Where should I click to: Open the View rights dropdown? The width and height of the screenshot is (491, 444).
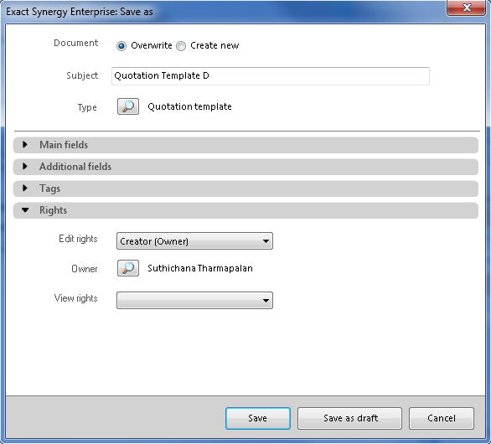tap(194, 300)
